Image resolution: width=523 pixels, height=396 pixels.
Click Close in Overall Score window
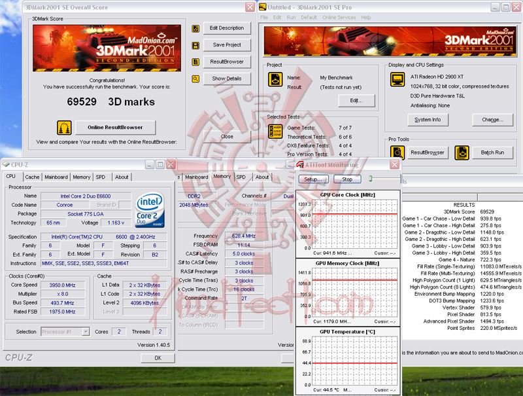point(227,137)
